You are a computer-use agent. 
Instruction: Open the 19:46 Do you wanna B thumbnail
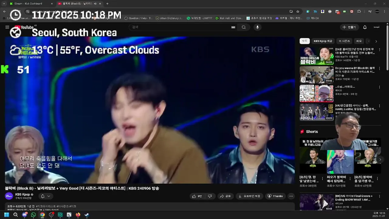click(x=316, y=75)
